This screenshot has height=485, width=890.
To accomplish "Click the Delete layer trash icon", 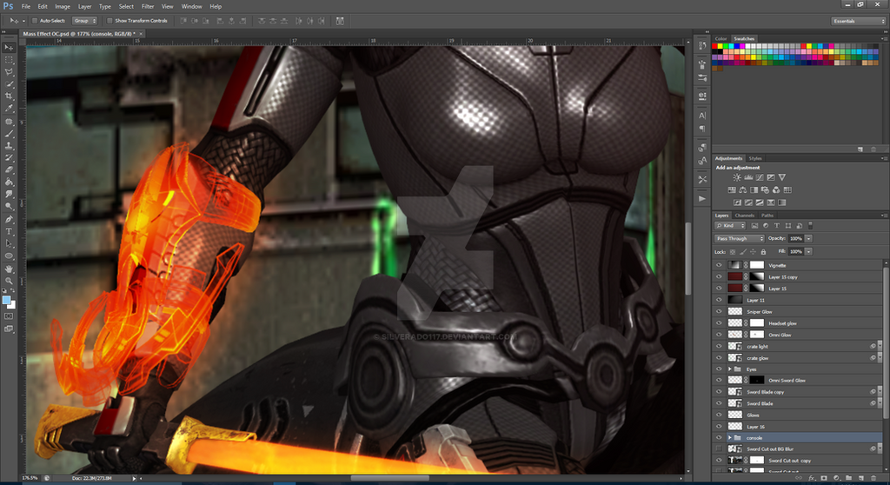I will coord(873,479).
